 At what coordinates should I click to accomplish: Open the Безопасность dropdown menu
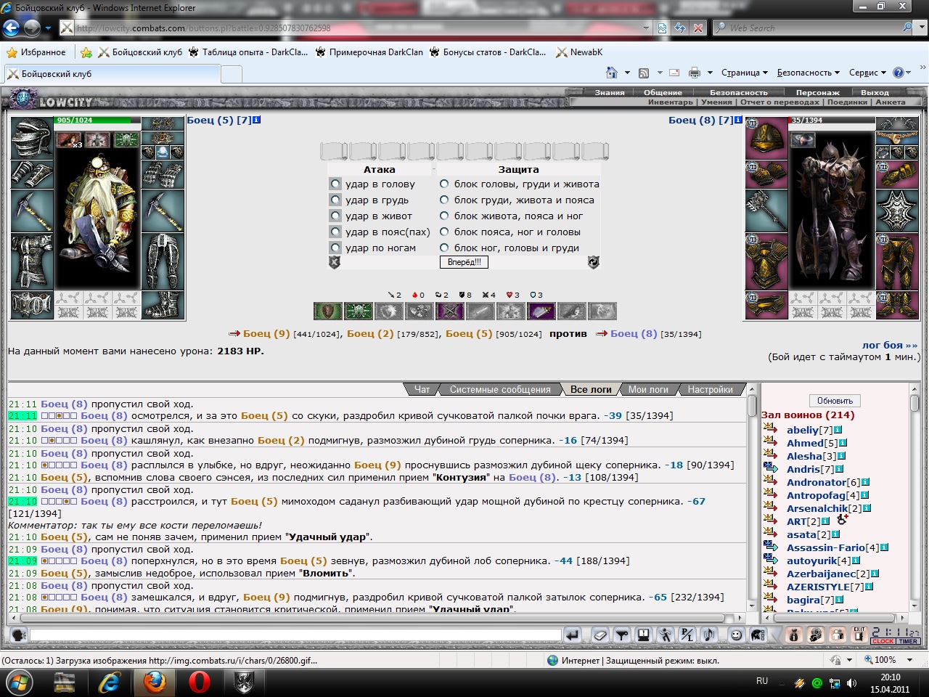click(x=808, y=73)
